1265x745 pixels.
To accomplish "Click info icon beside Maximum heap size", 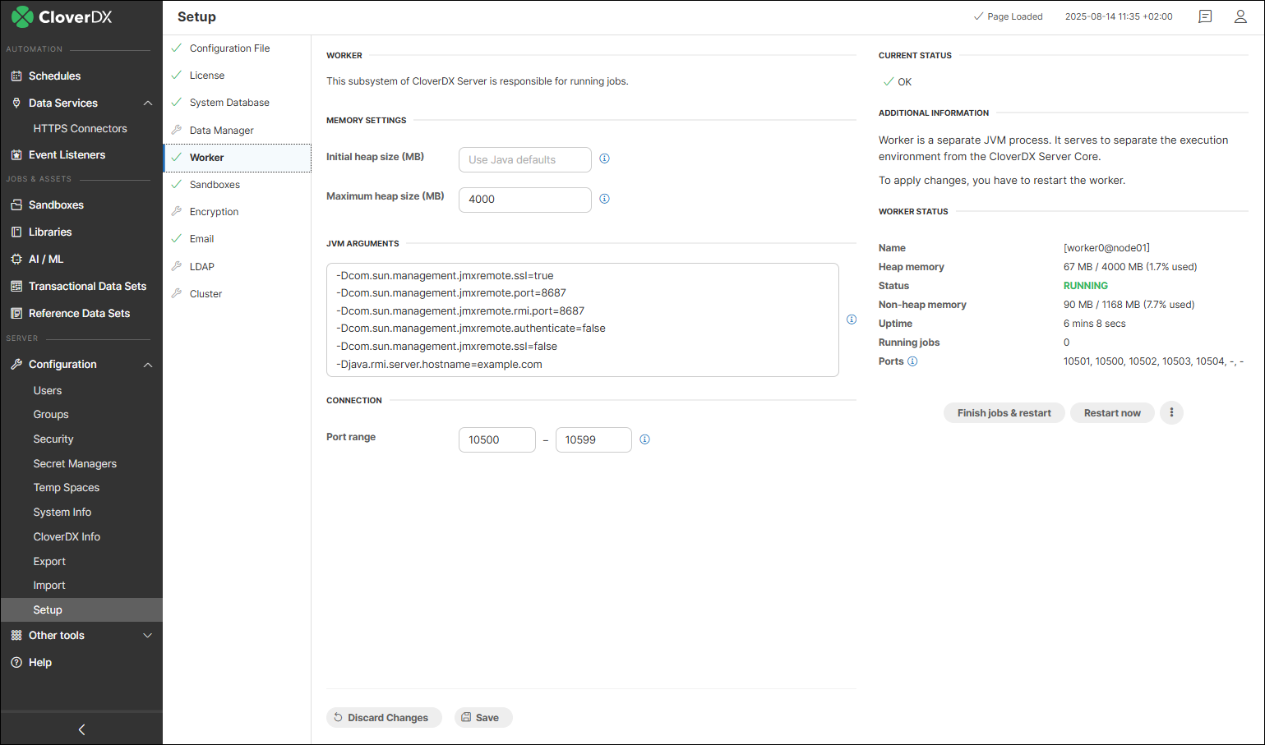I will pos(604,199).
